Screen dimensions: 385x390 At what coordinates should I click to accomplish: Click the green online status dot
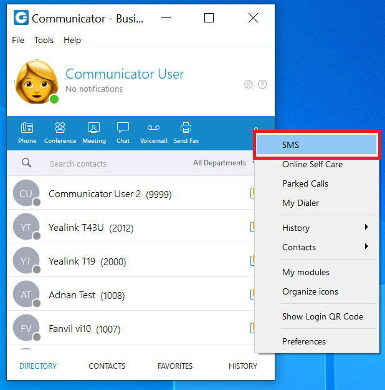pyautogui.click(x=54, y=99)
